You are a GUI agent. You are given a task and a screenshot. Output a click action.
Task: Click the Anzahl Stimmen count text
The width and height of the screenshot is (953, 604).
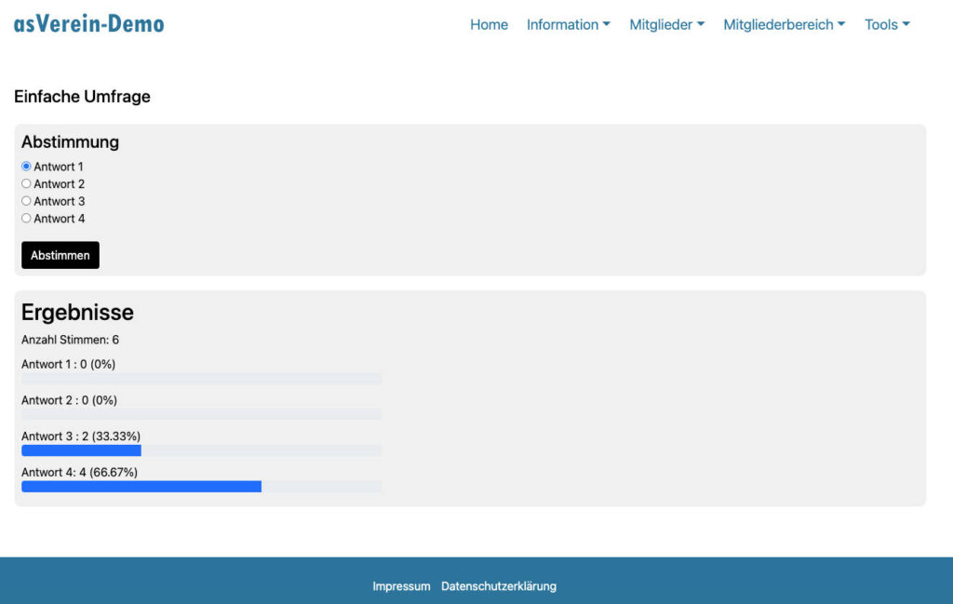coord(72,340)
